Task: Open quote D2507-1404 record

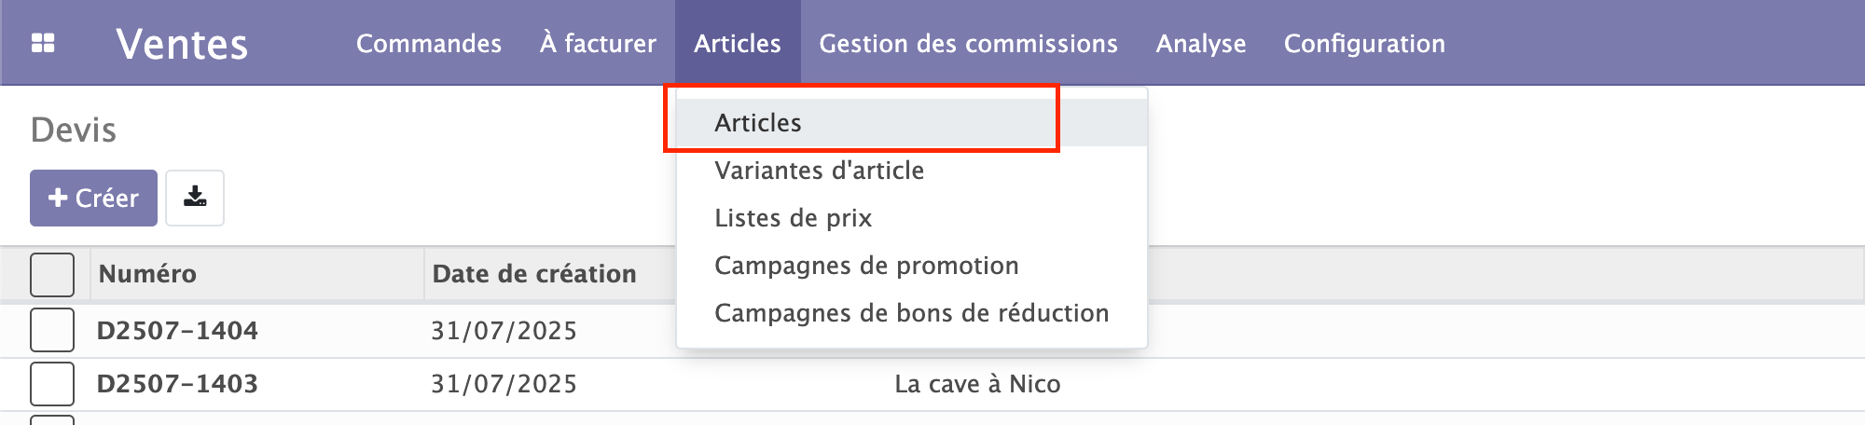Action: tap(177, 330)
